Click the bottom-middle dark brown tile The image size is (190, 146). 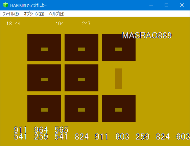81,108
